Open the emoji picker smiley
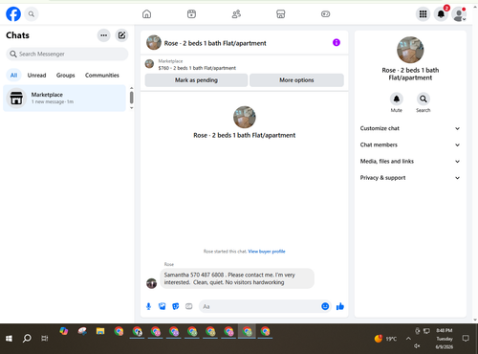This screenshot has height=354, width=478. point(325,306)
